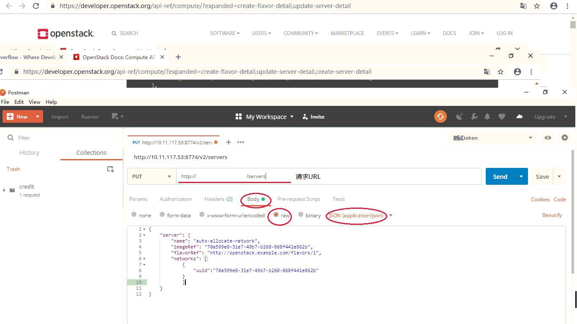Click the Invite button with person icon

(x=314, y=117)
